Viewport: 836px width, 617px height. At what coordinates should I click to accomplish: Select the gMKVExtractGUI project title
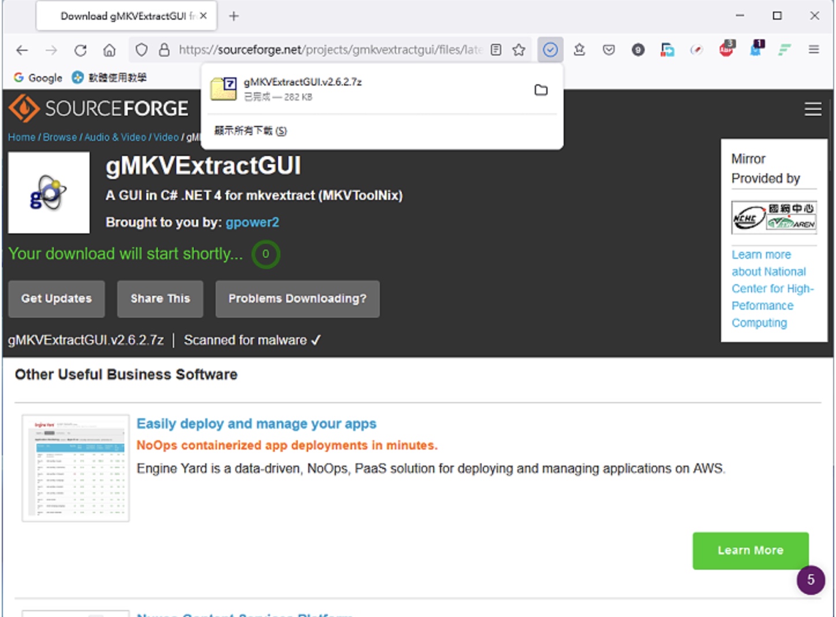point(203,166)
